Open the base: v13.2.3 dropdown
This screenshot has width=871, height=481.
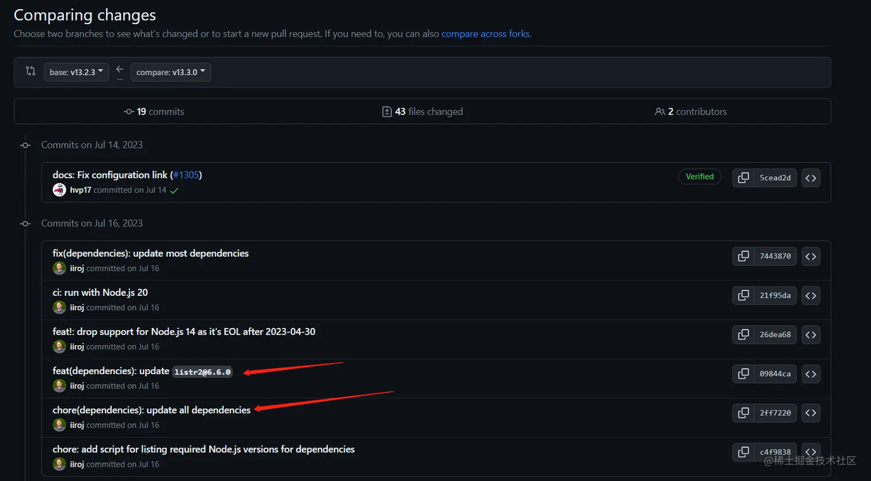[x=76, y=72]
